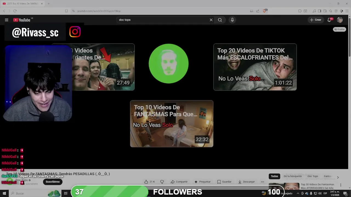This screenshot has height=197, width=351.
Task: Open a new browser tab
Action: click(x=49, y=4)
